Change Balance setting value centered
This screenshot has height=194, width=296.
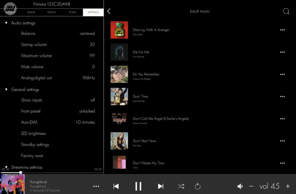pyautogui.click(x=87, y=34)
